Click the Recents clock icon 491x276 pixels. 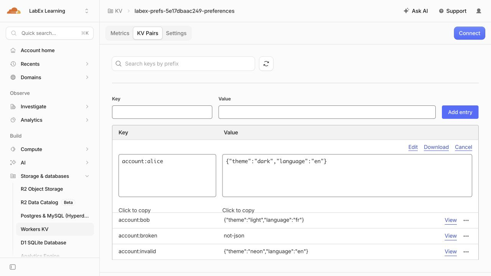13,64
